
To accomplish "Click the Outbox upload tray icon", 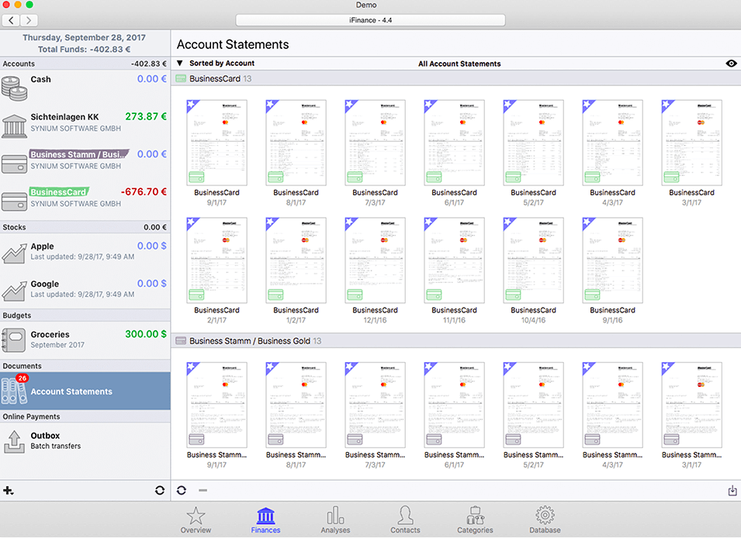I will click(14, 442).
